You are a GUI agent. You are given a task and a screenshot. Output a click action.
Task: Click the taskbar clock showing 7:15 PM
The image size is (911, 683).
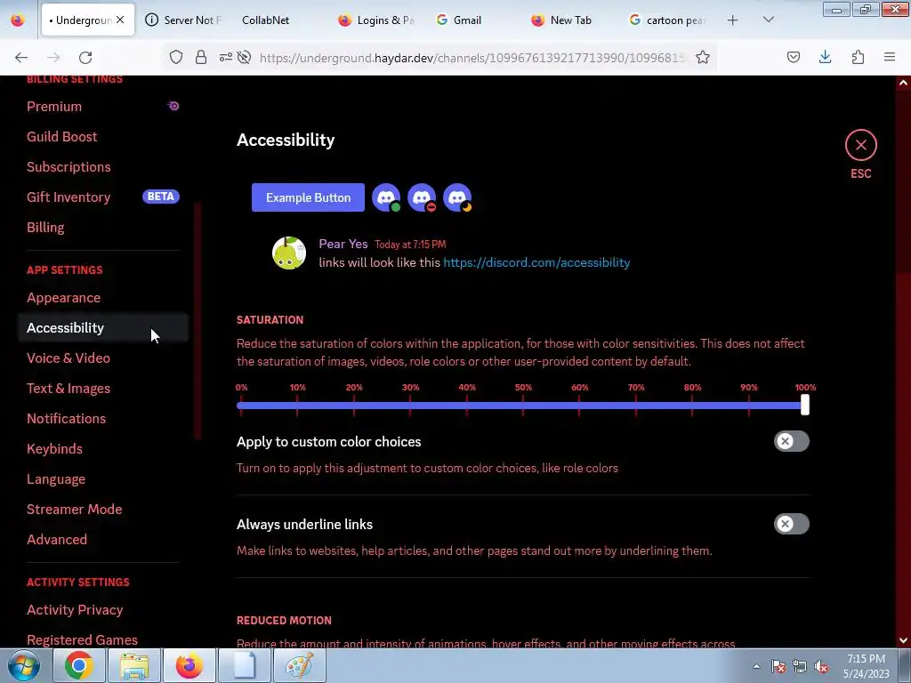click(x=866, y=666)
